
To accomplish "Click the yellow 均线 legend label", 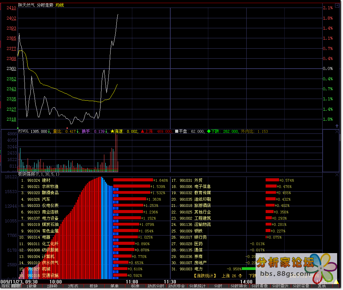I will (x=59, y=5).
